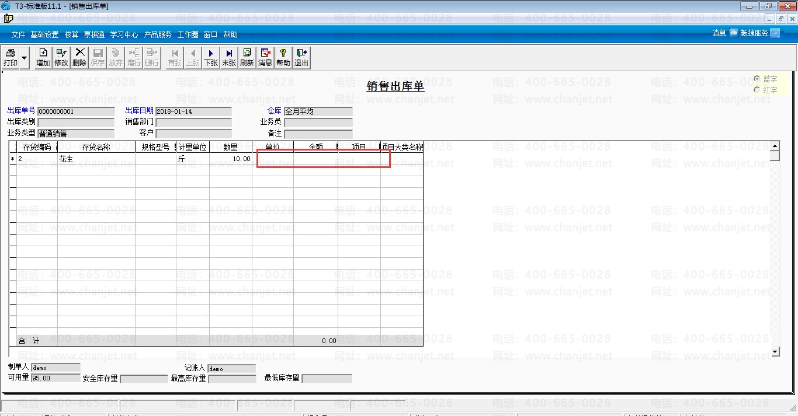
Task: Open the 文件 menu
Action: (19, 34)
